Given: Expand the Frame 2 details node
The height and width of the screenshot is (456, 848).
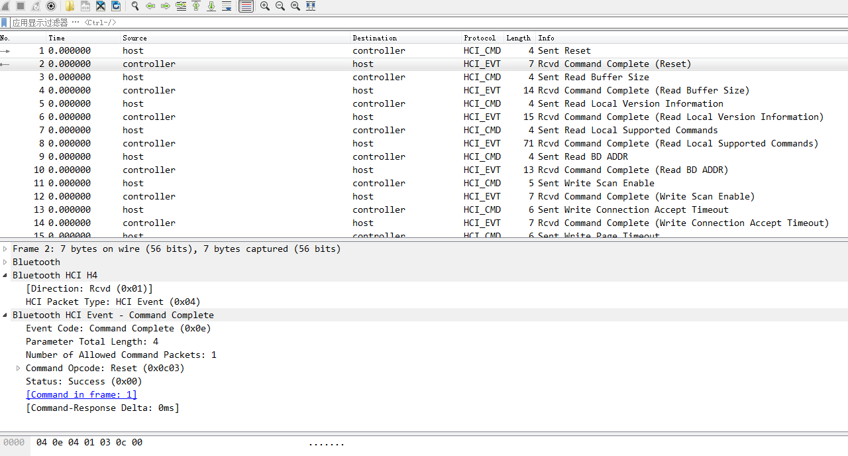Looking at the screenshot, I should pos(5,249).
